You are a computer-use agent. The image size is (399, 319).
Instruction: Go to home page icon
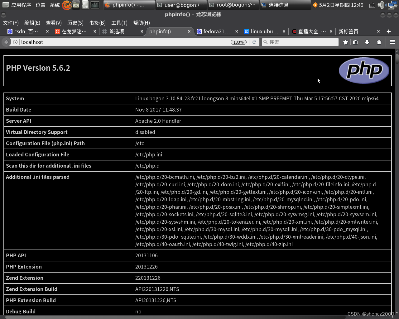coord(379,42)
